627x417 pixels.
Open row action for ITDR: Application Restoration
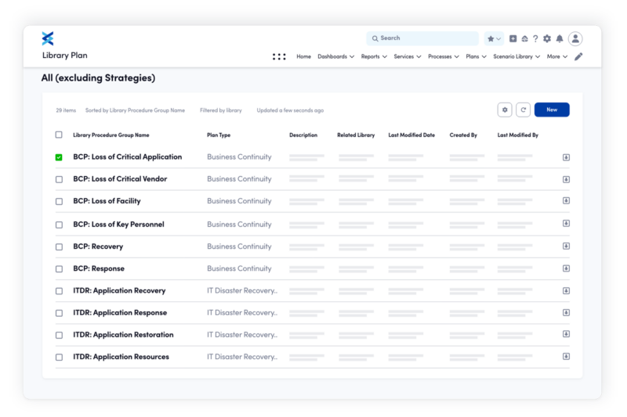click(x=566, y=333)
